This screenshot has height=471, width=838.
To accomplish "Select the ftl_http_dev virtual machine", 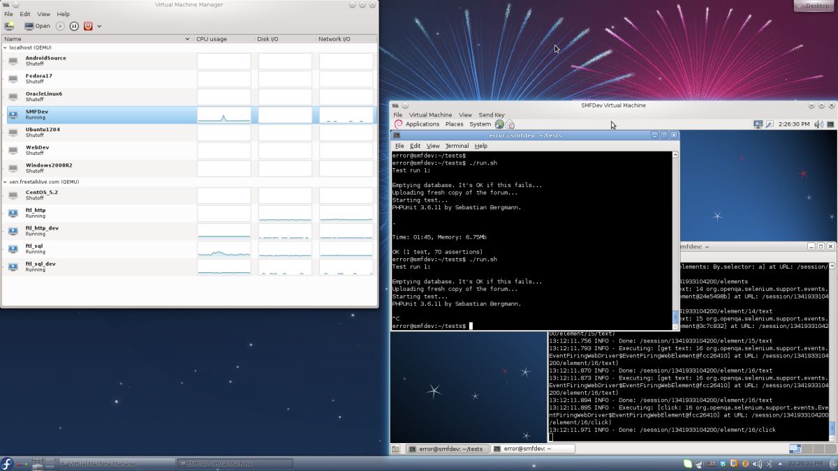I will pyautogui.click(x=189, y=231).
